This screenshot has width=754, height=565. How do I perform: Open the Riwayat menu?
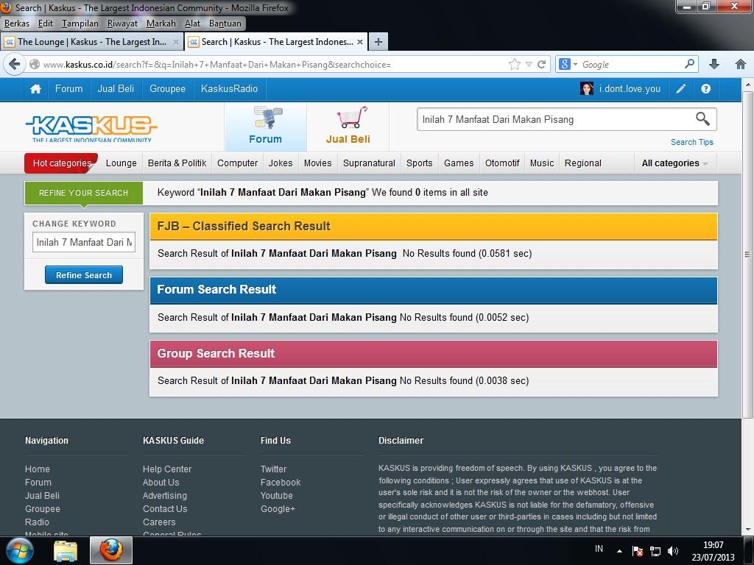point(122,24)
